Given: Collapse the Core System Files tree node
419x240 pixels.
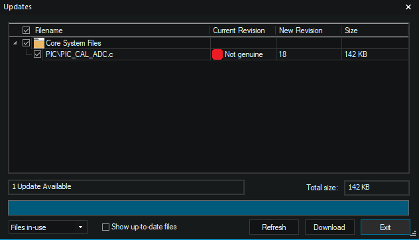Looking at the screenshot, I should tap(15, 42).
